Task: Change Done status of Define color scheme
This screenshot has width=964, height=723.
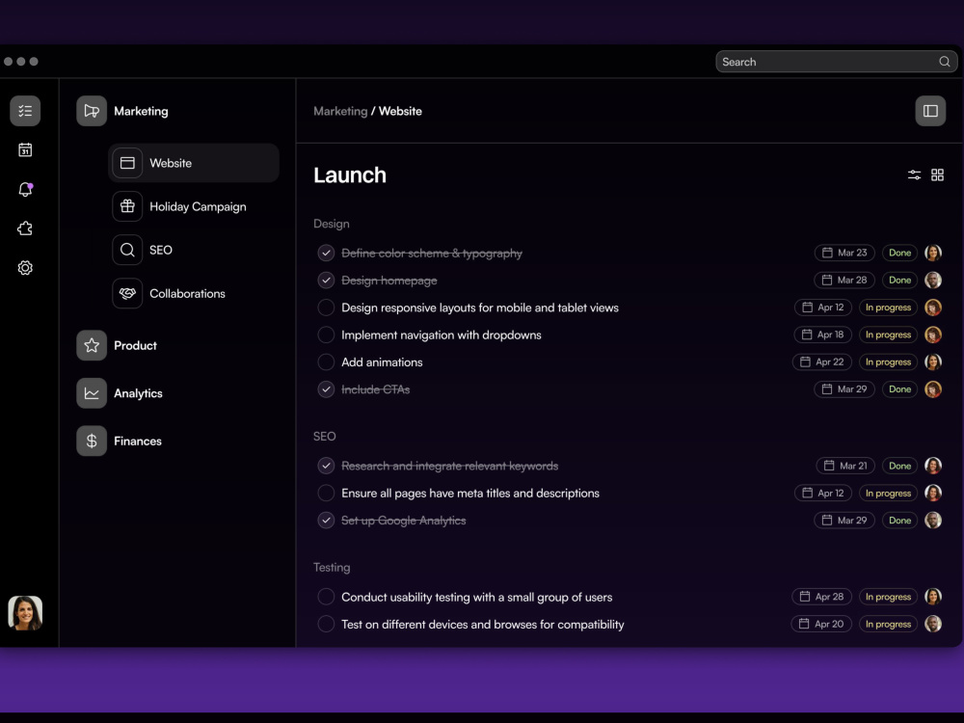Action: [x=900, y=253]
